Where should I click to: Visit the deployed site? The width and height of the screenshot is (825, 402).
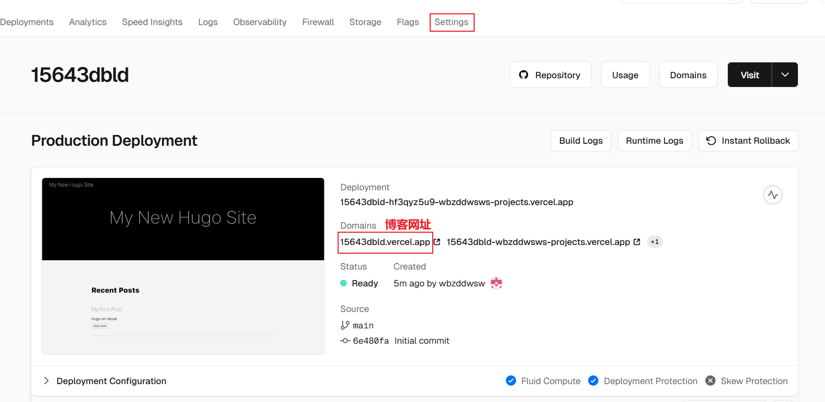(x=750, y=75)
